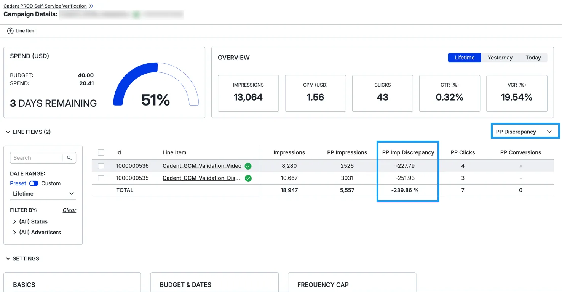
Task: Sort by the PP Impressions column header
Action: [x=347, y=152]
